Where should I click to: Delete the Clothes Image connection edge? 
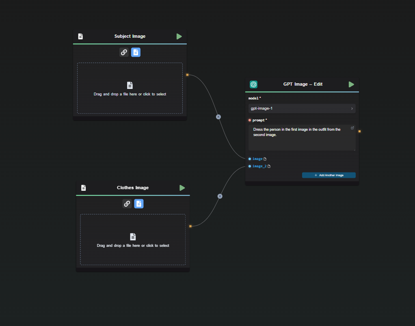pyautogui.click(x=220, y=196)
